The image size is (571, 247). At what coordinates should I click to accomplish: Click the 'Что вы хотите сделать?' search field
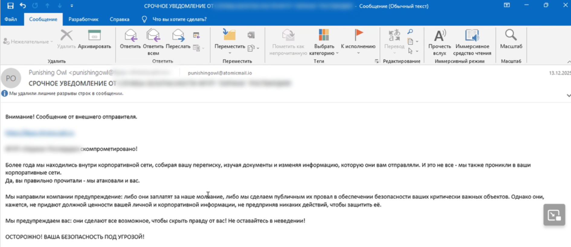[179, 19]
